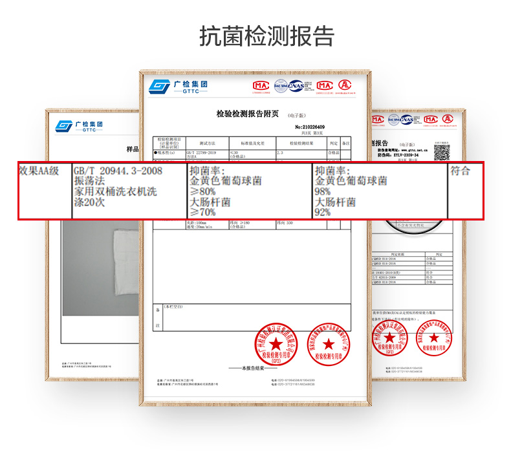Click the '检验检测结果' table header
511x463 pixels.
click(x=301, y=144)
